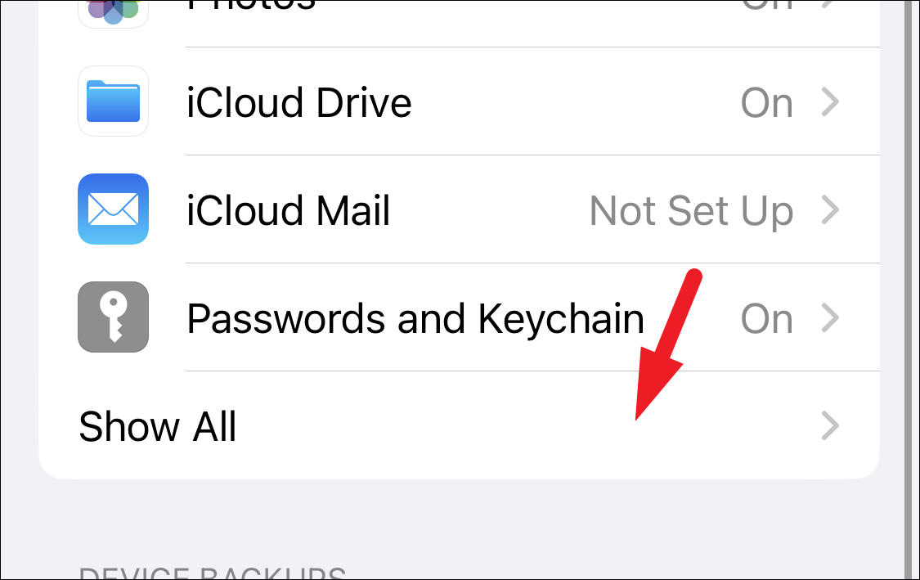Tap the Passwords and Keychain key icon
This screenshot has width=920, height=580.
coord(113,317)
